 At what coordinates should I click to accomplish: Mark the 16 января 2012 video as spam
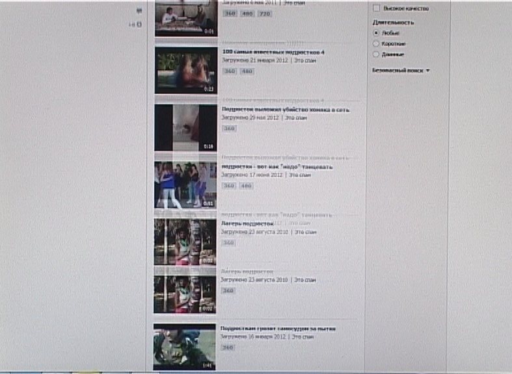(x=303, y=336)
